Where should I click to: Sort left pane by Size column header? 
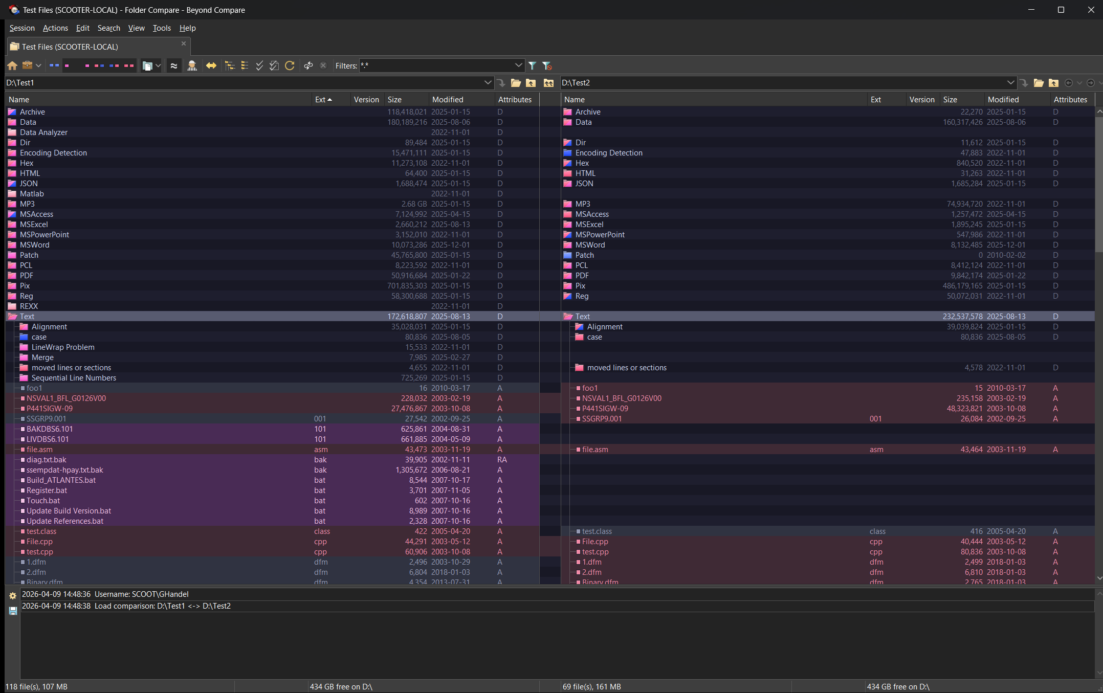406,100
